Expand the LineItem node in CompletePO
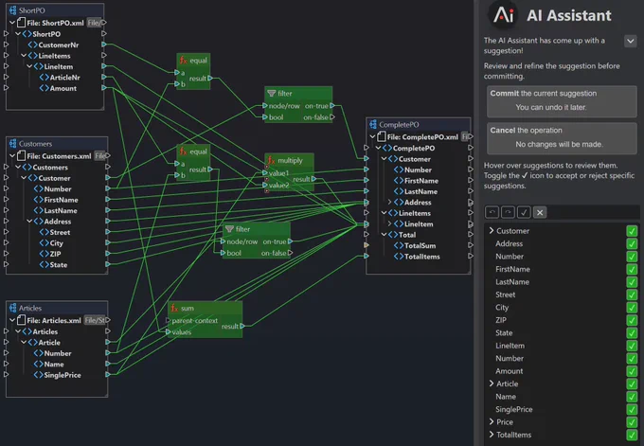 [389, 223]
